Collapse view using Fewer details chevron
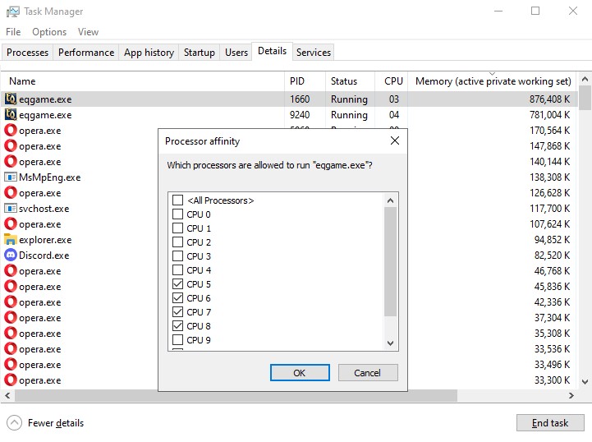 (14, 423)
